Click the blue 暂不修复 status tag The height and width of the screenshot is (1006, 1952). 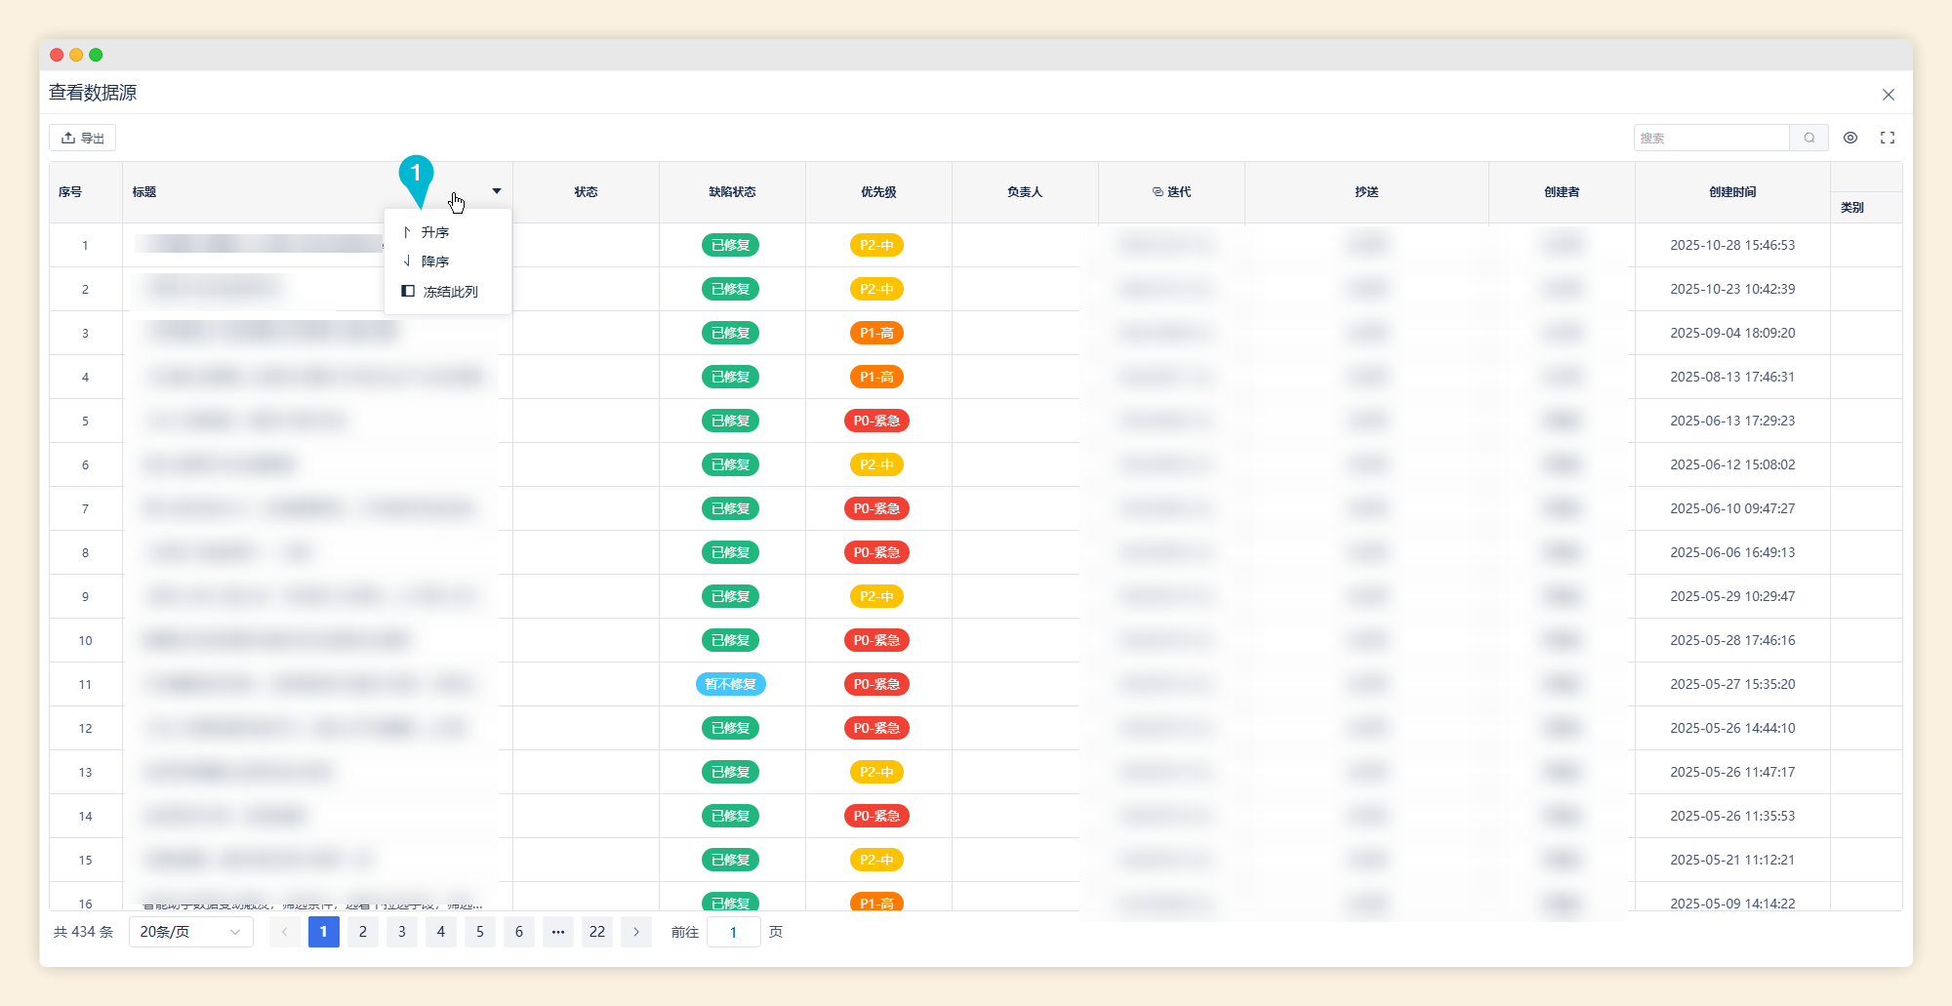[x=731, y=684]
